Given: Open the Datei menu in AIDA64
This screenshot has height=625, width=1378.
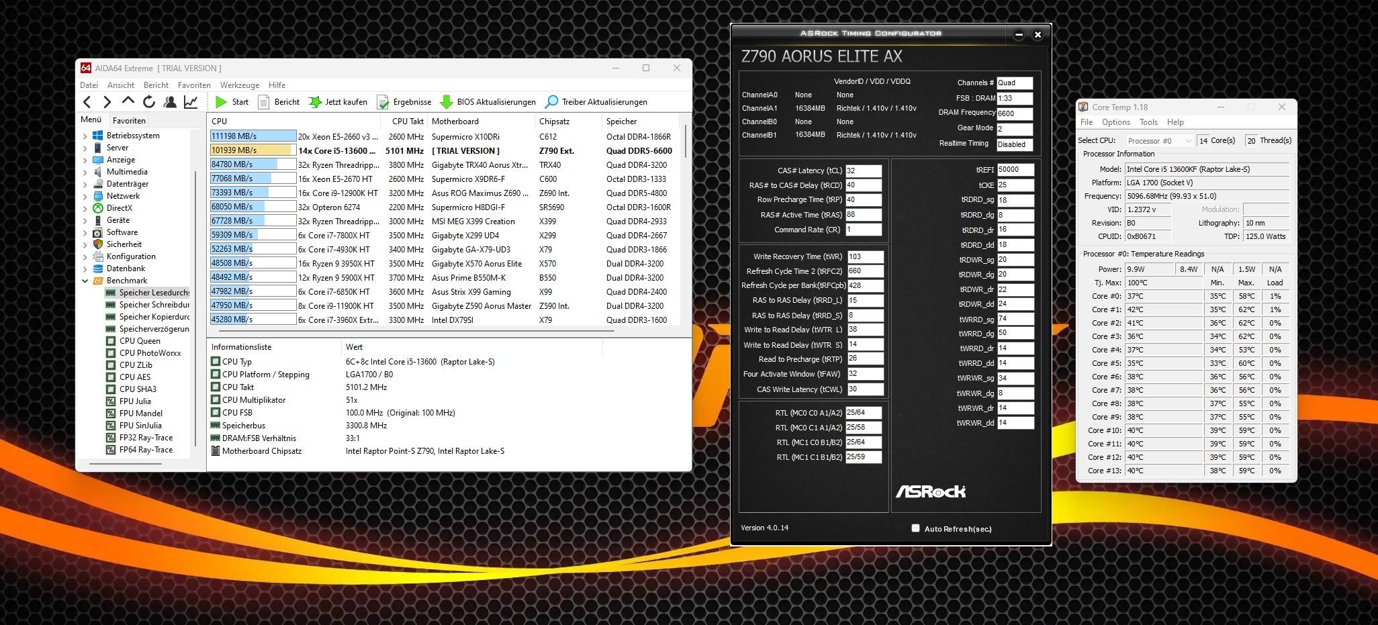Looking at the screenshot, I should (x=89, y=85).
